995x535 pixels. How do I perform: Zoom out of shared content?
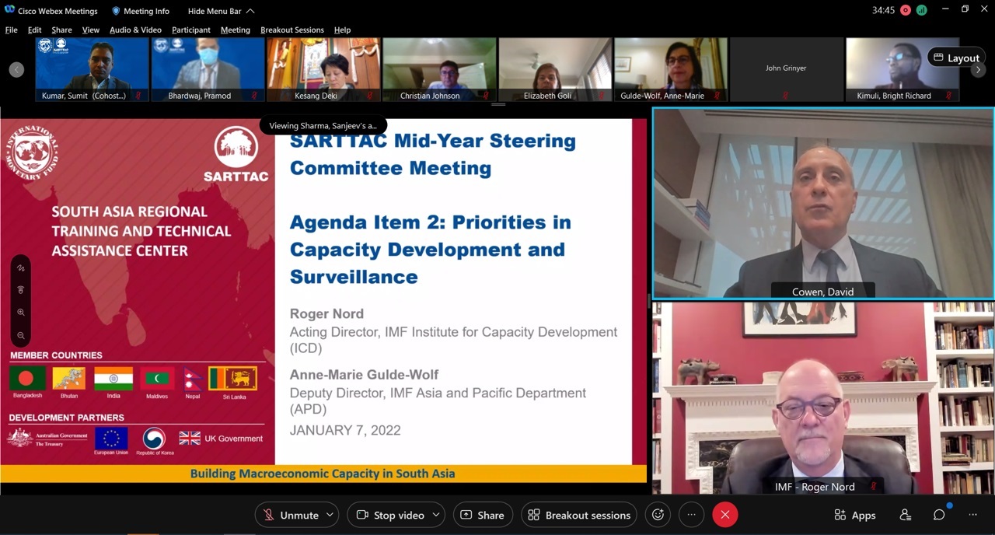point(21,335)
